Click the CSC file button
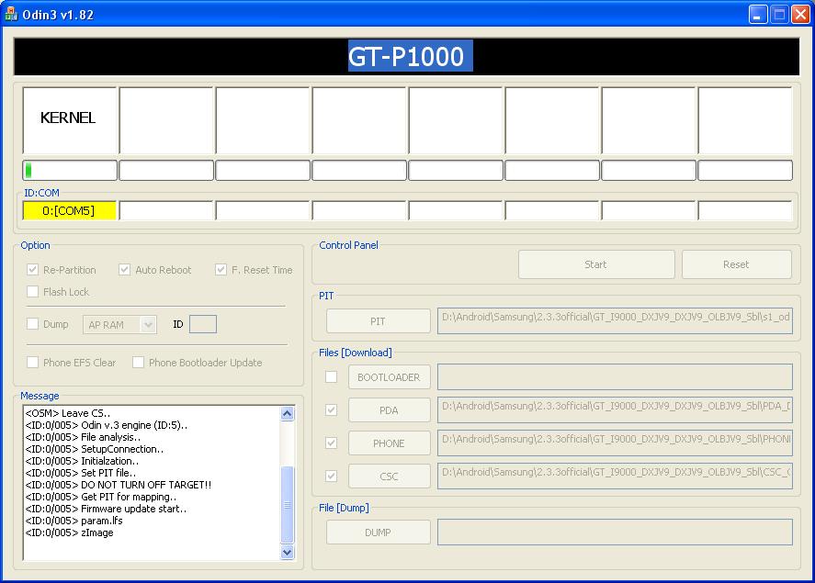 click(x=390, y=476)
